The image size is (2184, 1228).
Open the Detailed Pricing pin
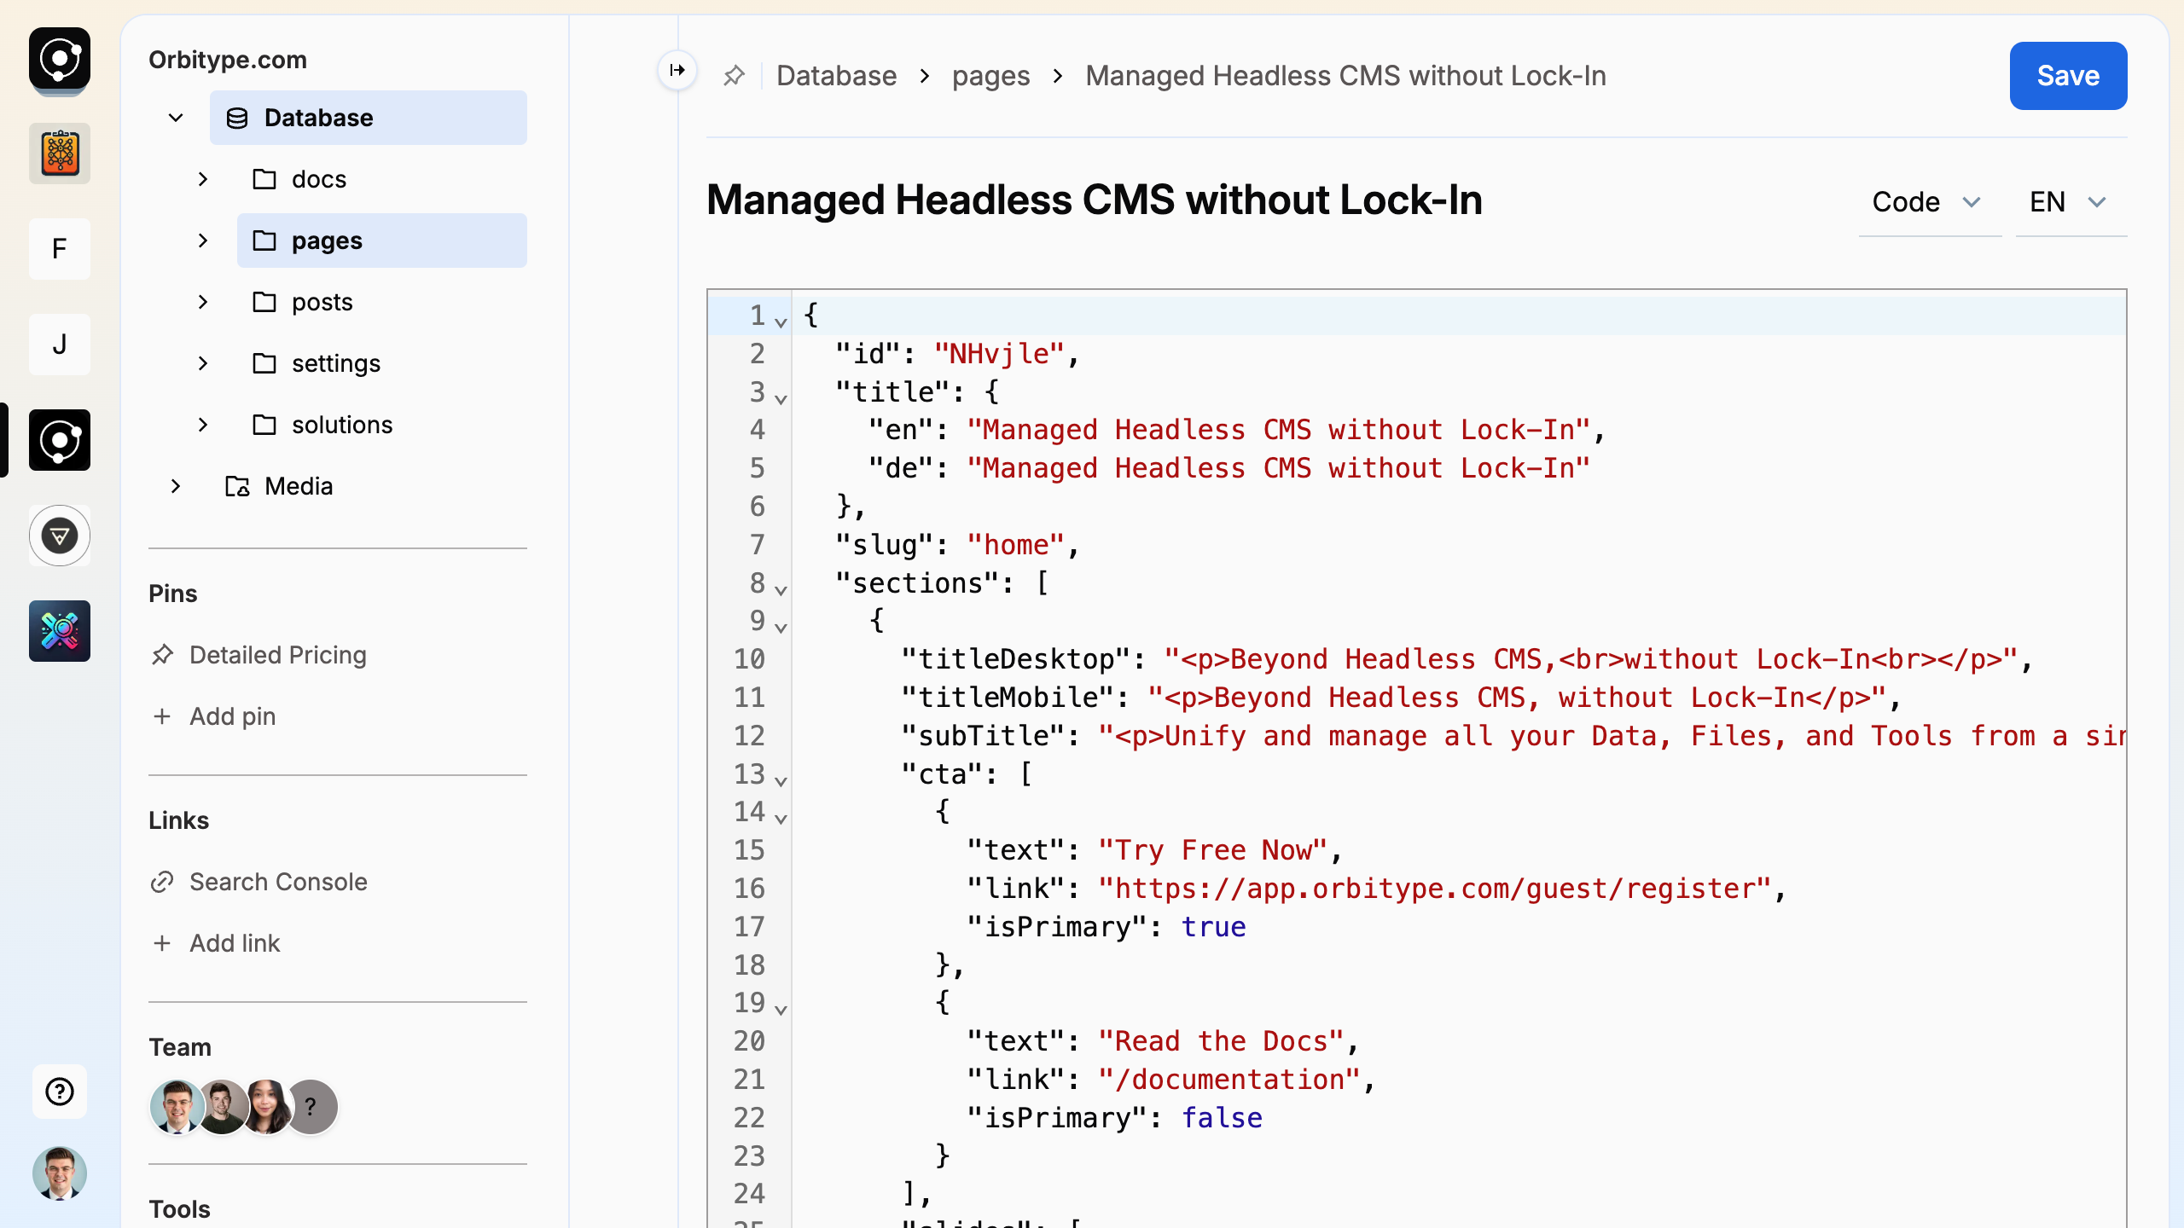click(x=278, y=655)
